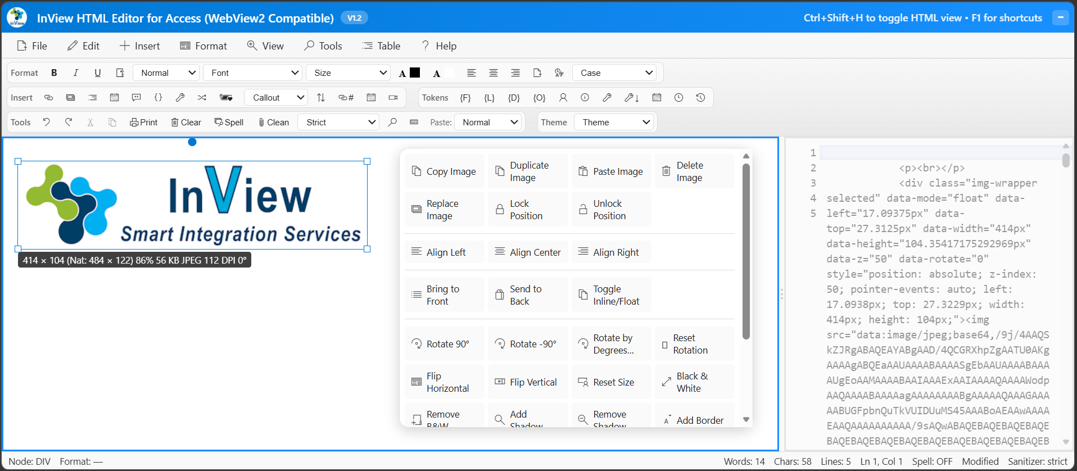Insert the {O} token
Image resolution: width=1077 pixels, height=471 pixels.
[x=539, y=97]
